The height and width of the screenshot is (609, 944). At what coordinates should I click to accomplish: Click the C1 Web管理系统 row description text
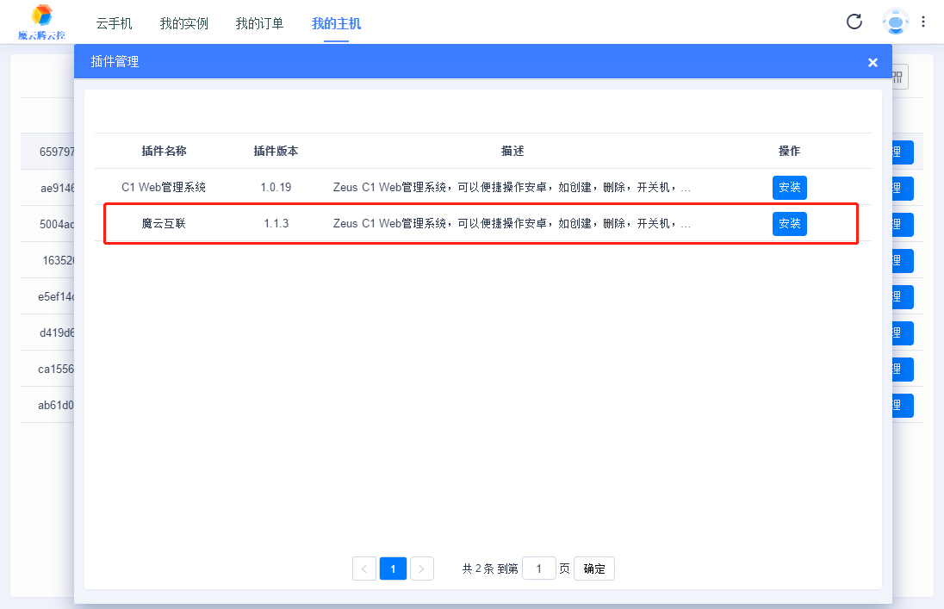pos(512,187)
